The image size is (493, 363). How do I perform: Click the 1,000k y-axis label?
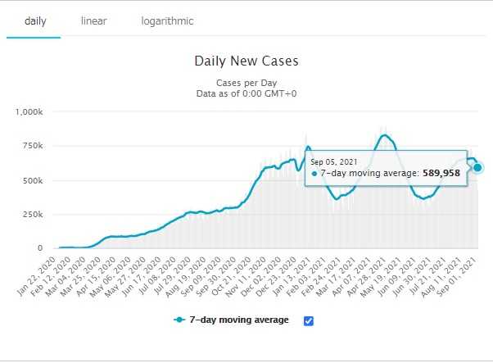[39, 111]
